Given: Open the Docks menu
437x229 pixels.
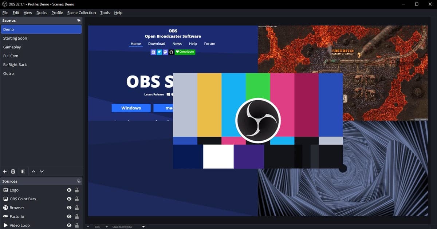Looking at the screenshot, I should tap(42, 13).
